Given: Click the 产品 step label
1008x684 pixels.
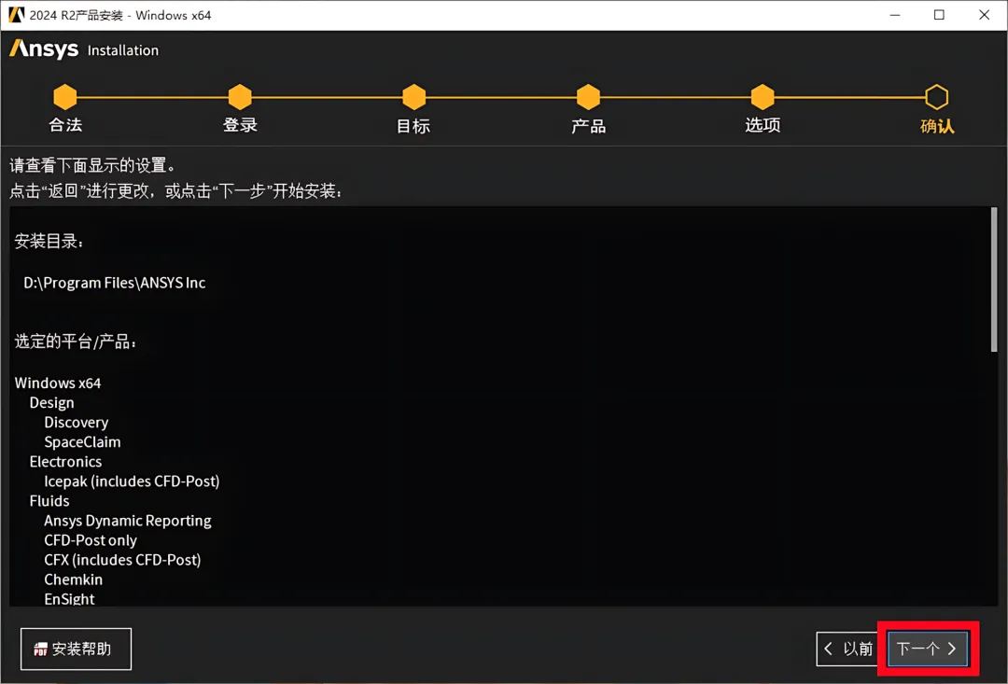Looking at the screenshot, I should (588, 126).
